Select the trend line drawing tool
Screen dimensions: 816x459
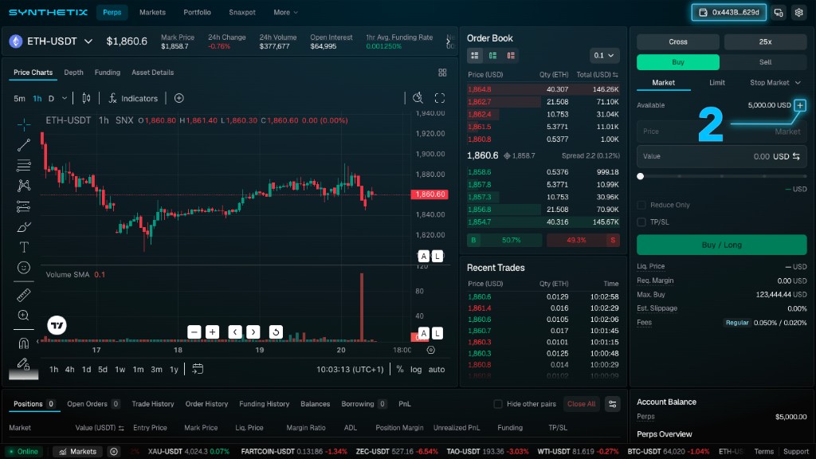point(23,145)
